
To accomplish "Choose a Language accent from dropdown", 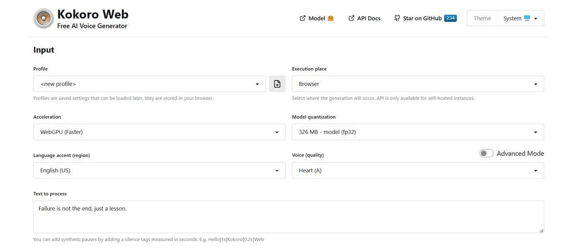I will [159, 170].
